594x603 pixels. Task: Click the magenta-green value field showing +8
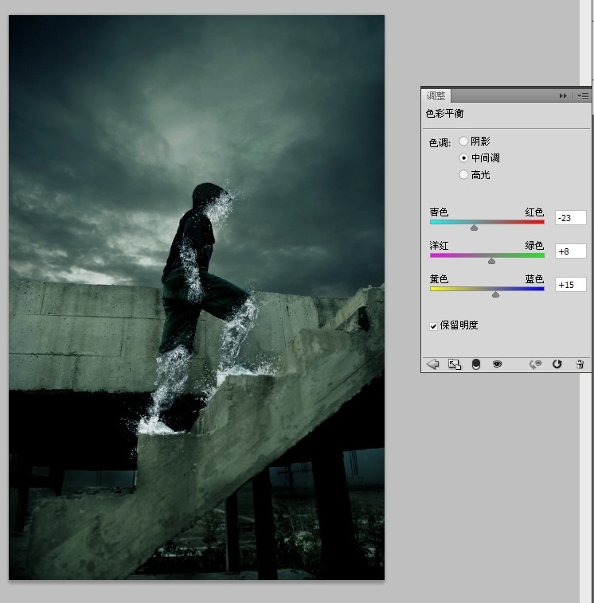pos(571,251)
